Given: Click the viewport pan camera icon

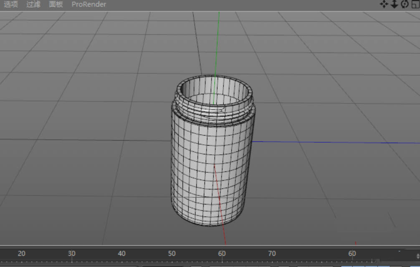Looking at the screenshot, I should click(x=384, y=4).
